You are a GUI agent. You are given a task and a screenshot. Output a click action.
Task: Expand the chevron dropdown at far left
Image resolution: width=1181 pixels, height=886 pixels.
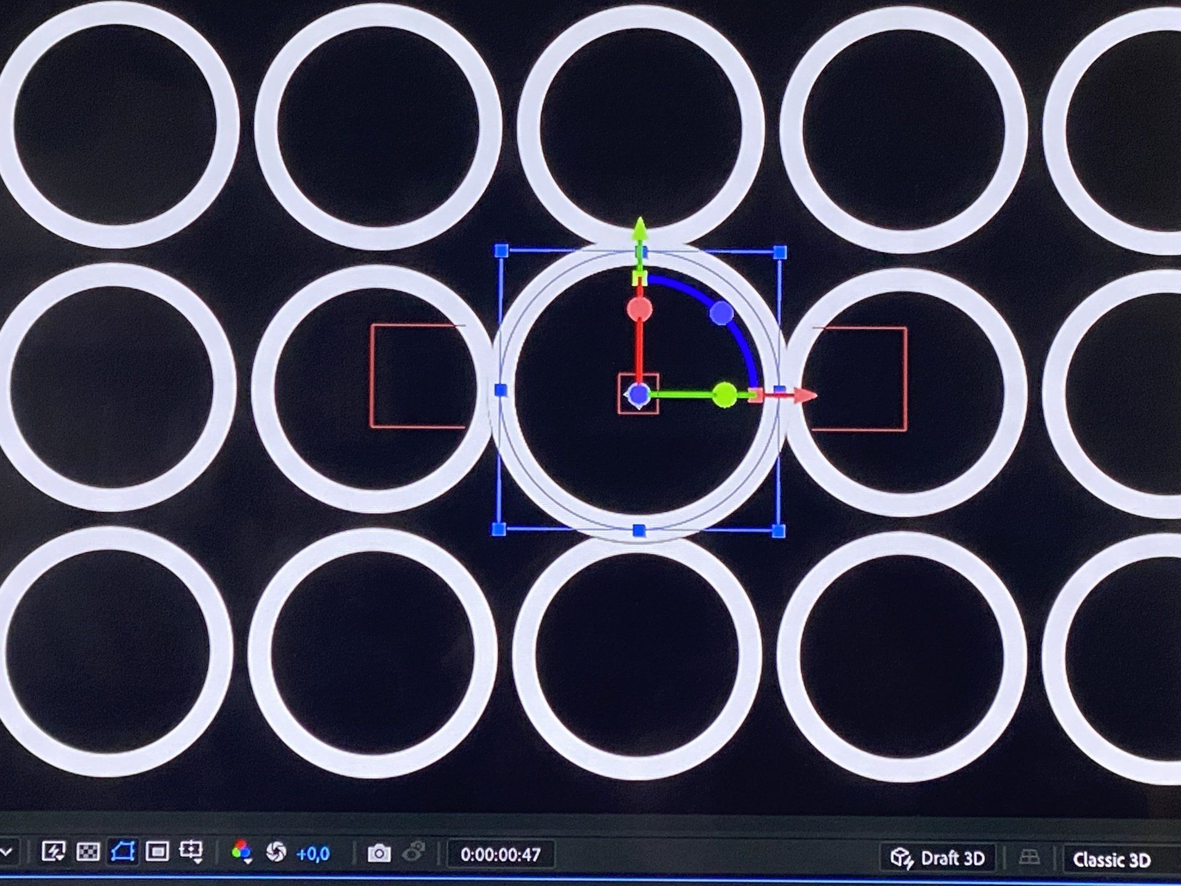tap(7, 852)
